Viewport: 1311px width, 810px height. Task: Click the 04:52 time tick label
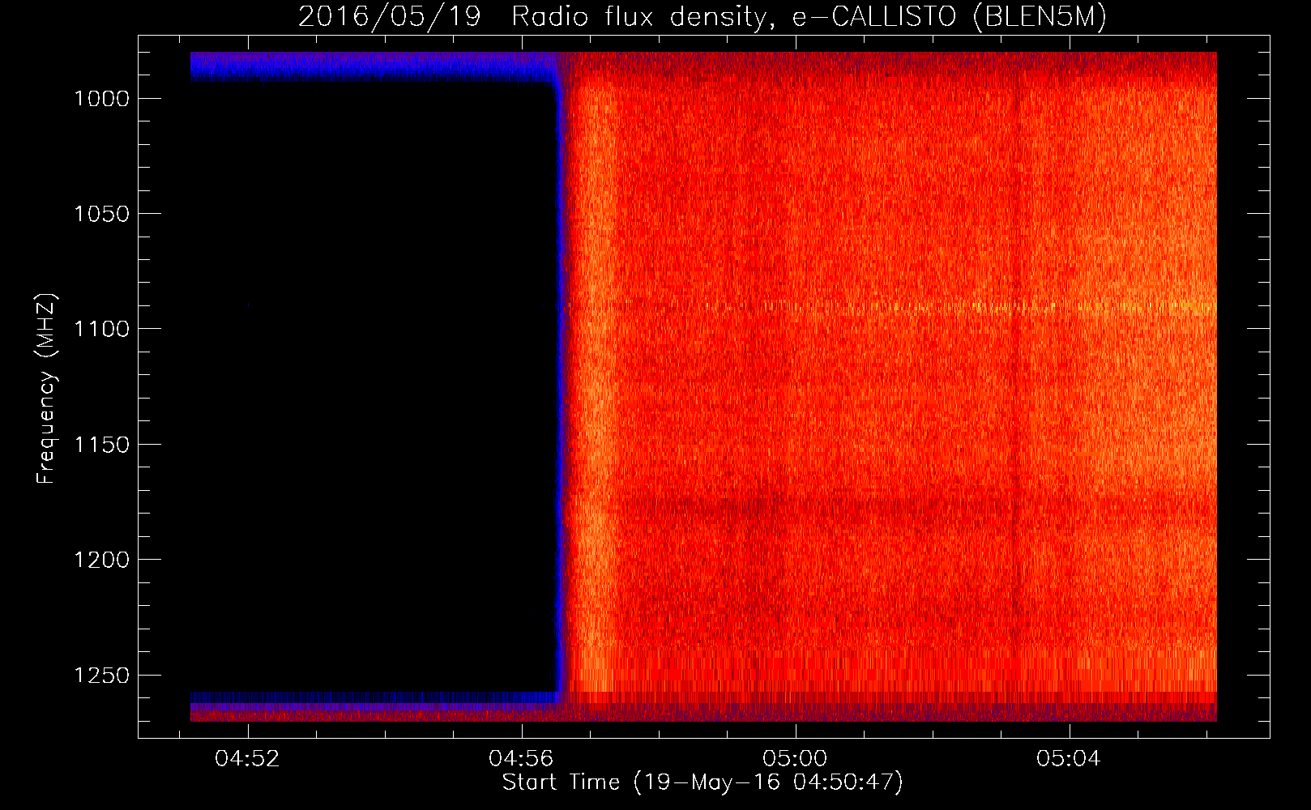click(247, 758)
